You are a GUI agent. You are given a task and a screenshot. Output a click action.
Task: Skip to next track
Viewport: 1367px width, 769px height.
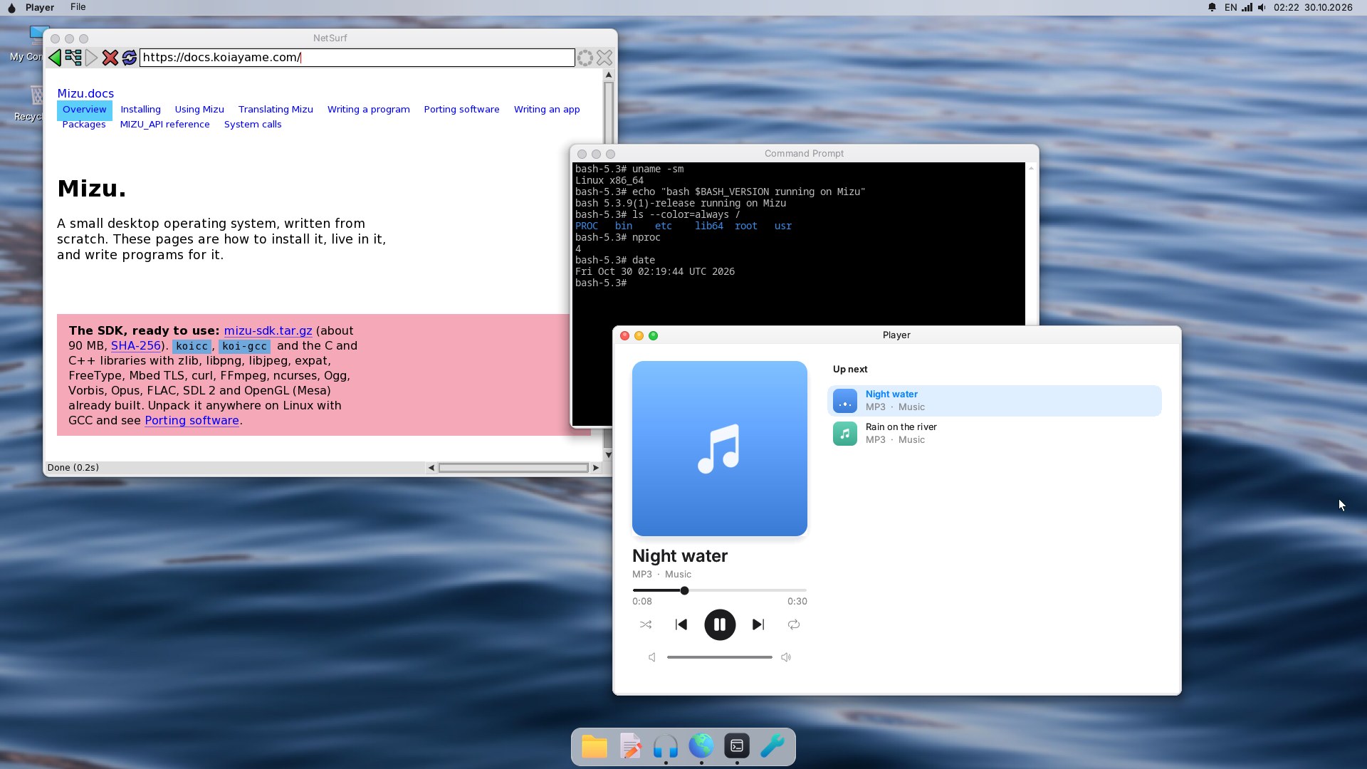pyautogui.click(x=758, y=624)
